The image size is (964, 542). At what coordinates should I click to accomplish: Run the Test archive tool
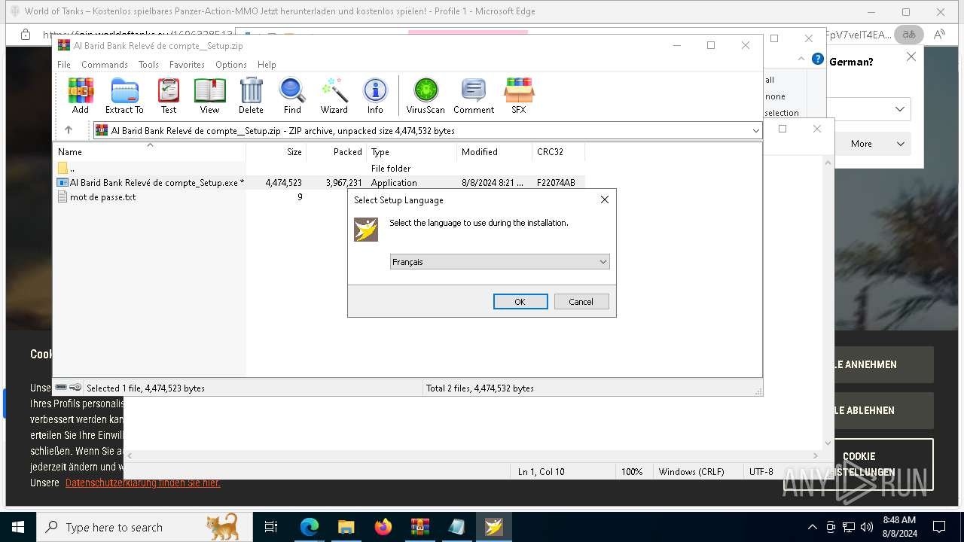[169, 96]
